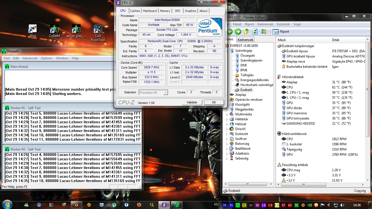
Task: Select the GPU dióda temperature row
Action: pos(321,108)
